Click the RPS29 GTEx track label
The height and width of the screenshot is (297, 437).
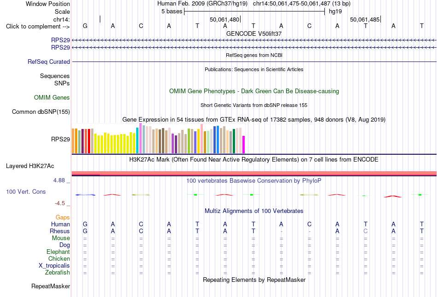(60, 140)
